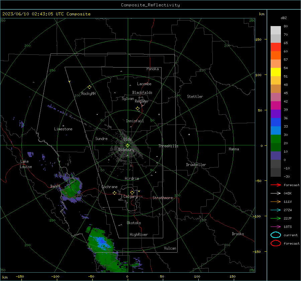Pick the orange swatch between 60 and 57
This screenshot has width=301, height=281.
coord(276,55)
